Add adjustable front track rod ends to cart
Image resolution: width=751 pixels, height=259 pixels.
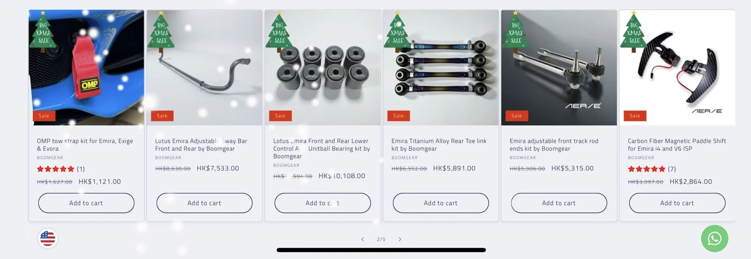559,203
